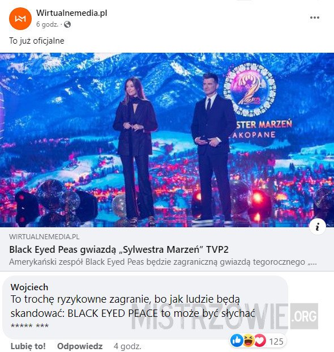
Task: Open the Sylwester Marzeń article image
Action: [167, 140]
